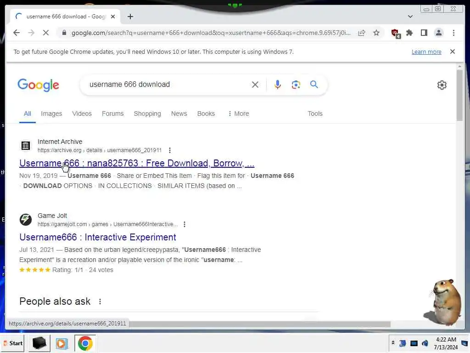Click the horizontal scrollbar at bottom
The image size is (470, 353).
coord(260,324)
